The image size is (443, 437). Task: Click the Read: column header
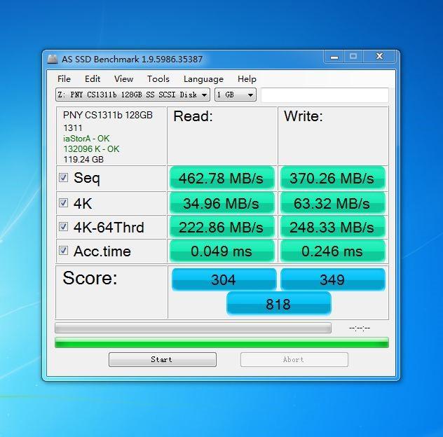click(x=193, y=116)
